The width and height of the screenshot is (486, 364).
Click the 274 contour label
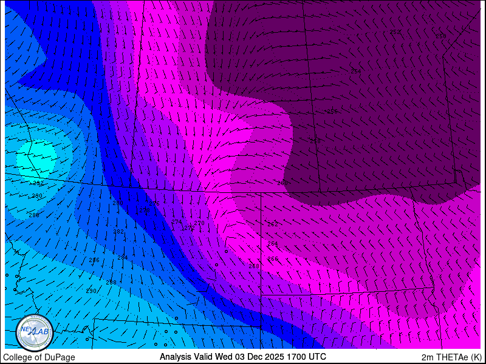pyautogui.click(x=176, y=221)
